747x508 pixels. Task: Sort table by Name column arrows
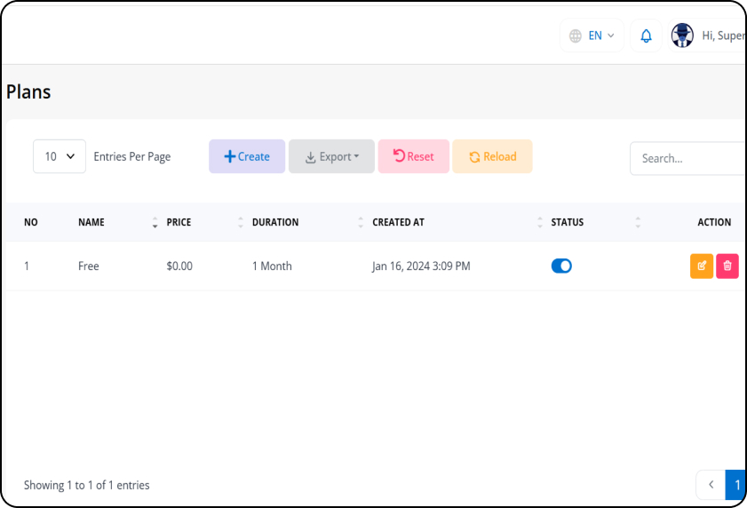tap(155, 222)
